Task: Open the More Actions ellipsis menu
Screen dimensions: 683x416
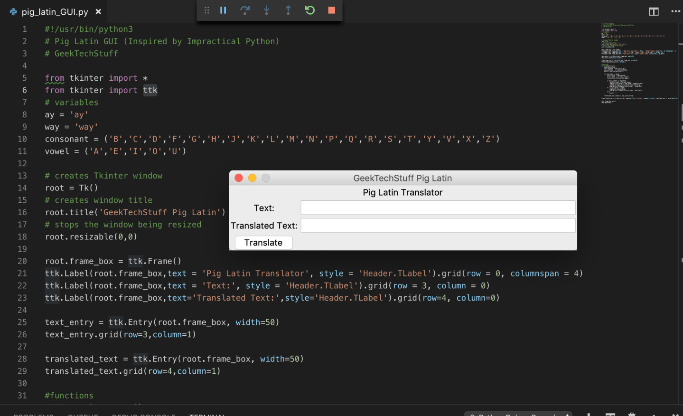Action: tap(676, 11)
